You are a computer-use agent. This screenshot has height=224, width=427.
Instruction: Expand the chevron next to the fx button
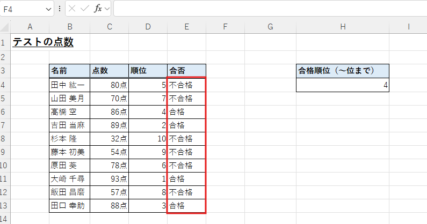[107, 9]
